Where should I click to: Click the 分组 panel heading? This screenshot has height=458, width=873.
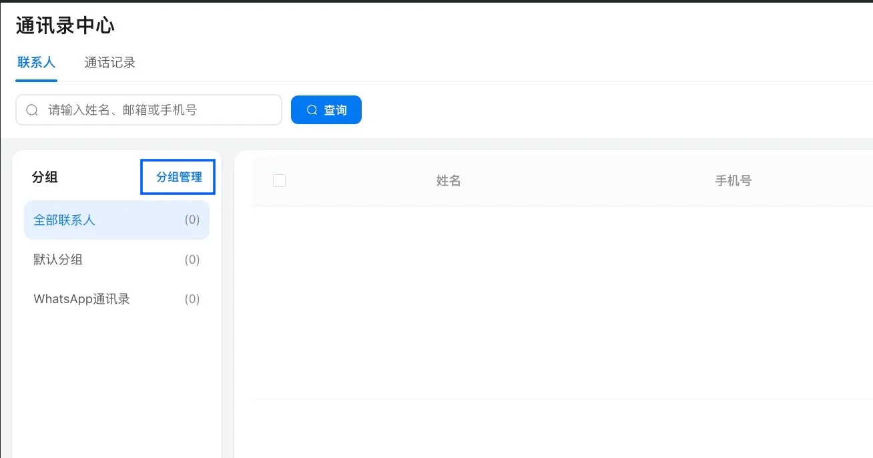pos(45,177)
